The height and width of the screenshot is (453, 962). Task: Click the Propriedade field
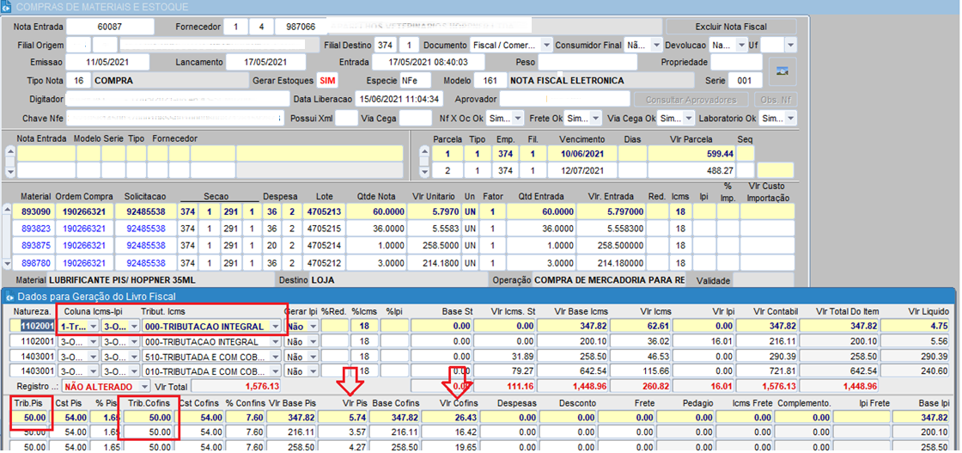tap(736, 62)
